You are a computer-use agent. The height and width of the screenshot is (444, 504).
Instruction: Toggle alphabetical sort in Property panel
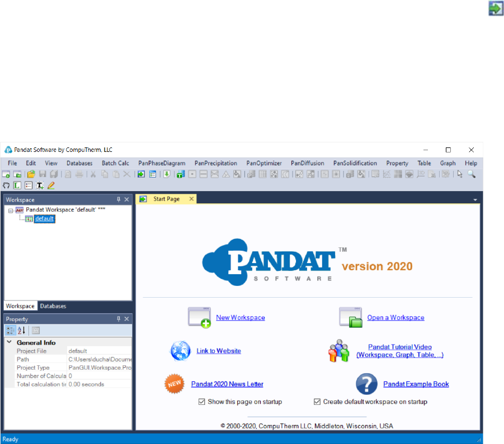pyautogui.click(x=21, y=330)
